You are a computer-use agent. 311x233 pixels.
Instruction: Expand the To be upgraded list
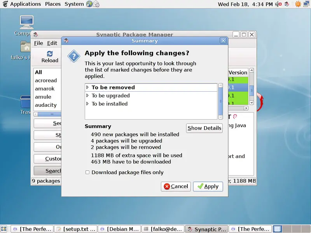pos(87,96)
